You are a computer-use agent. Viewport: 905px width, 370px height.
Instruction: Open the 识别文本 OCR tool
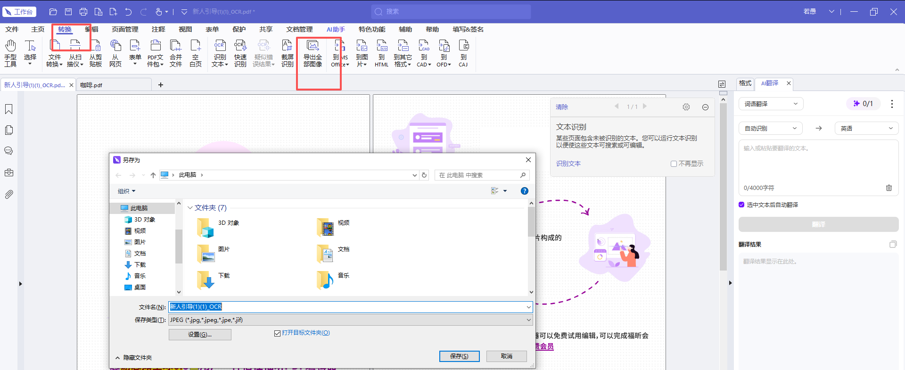[220, 53]
